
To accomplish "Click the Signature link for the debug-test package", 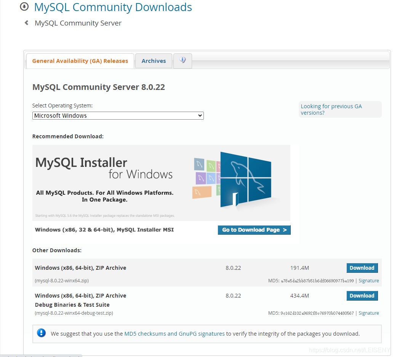I will [368, 313].
